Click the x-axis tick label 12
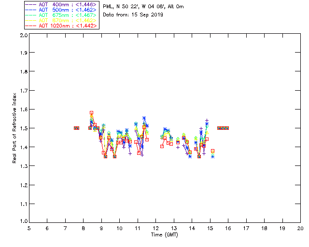Screen dimensions: 309x247 155,228
